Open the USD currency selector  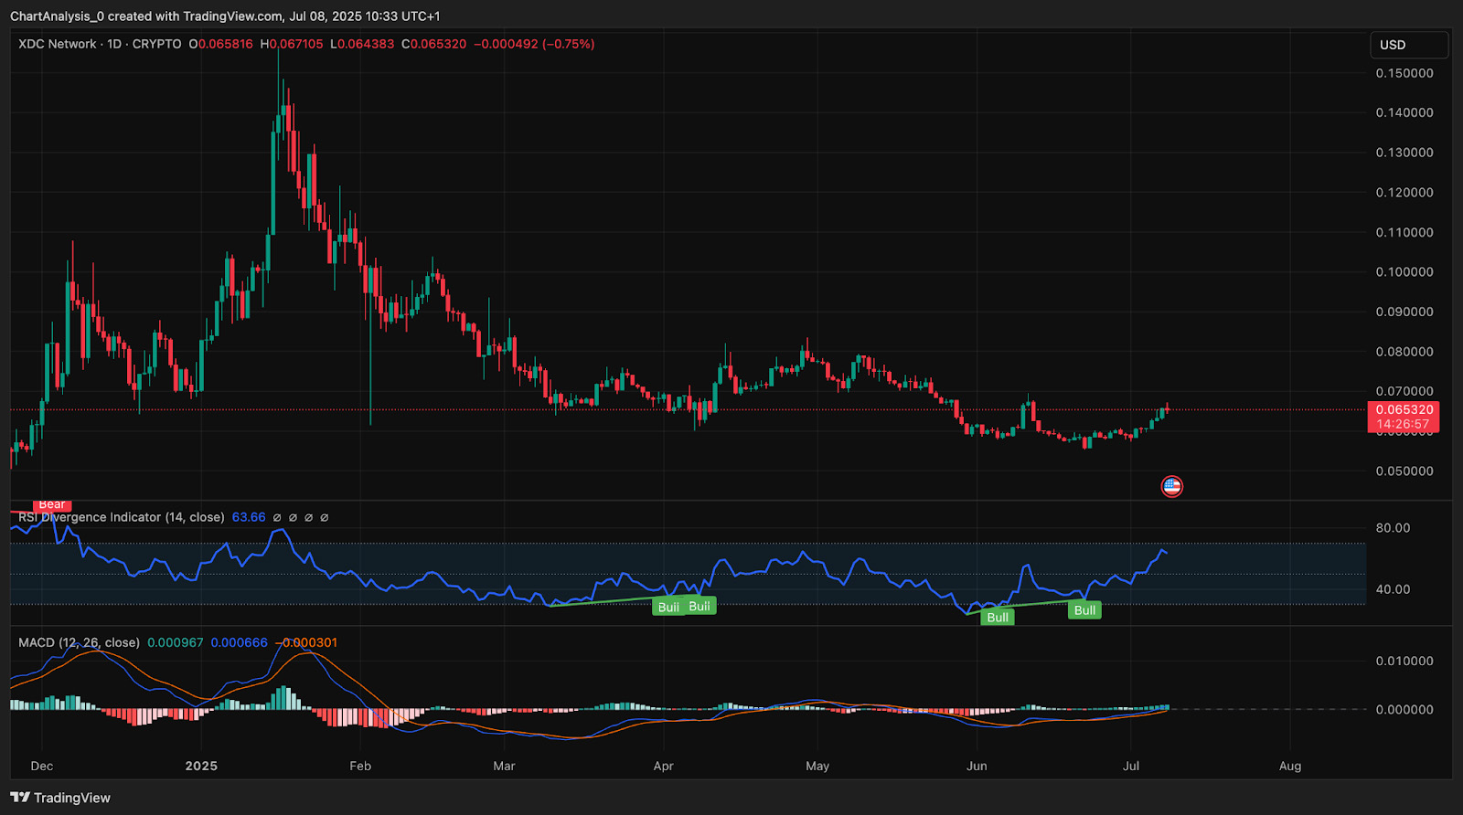point(1408,45)
